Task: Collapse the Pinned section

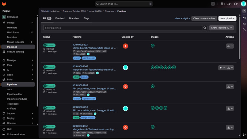Action: point(18,23)
